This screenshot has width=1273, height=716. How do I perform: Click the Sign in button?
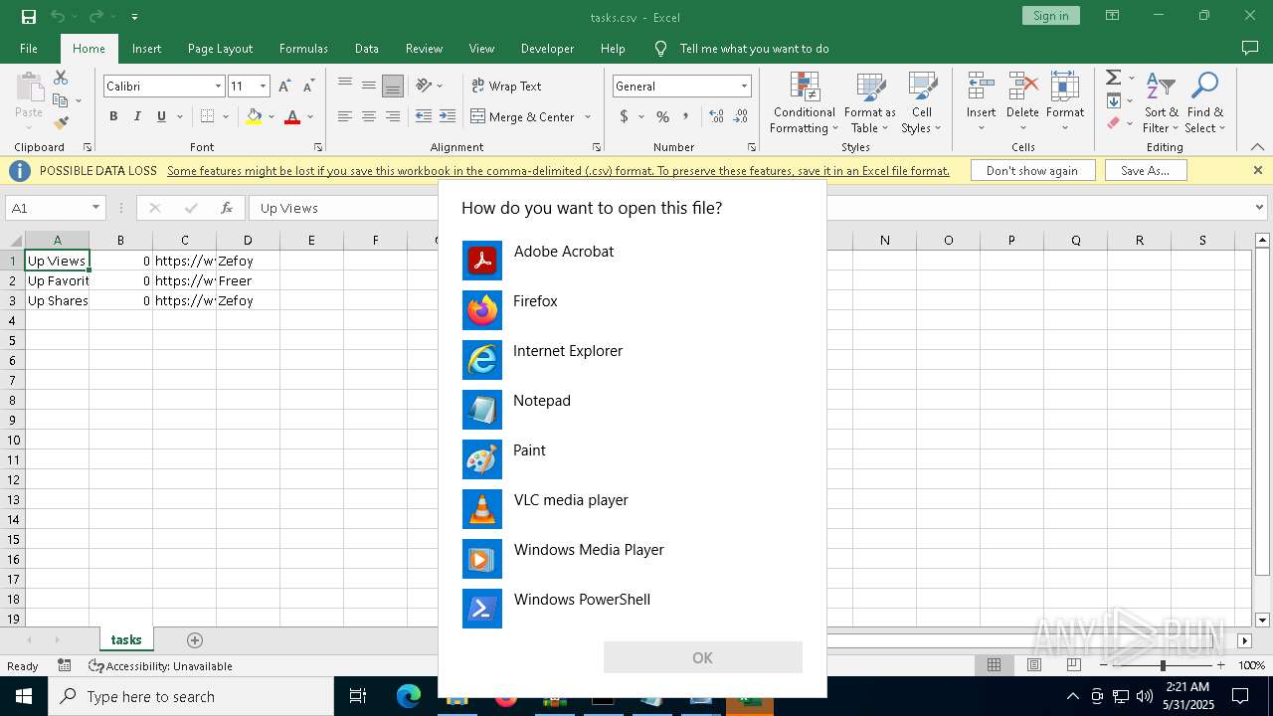click(x=1050, y=16)
